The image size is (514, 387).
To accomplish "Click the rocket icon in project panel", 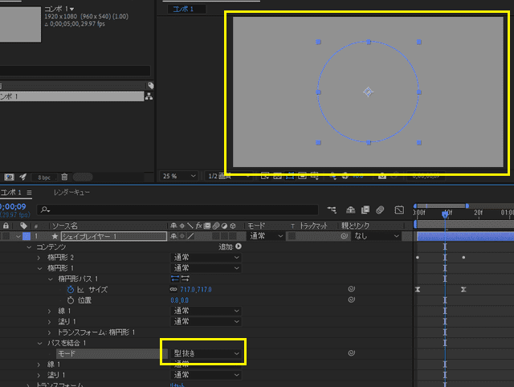I will [x=22, y=177].
